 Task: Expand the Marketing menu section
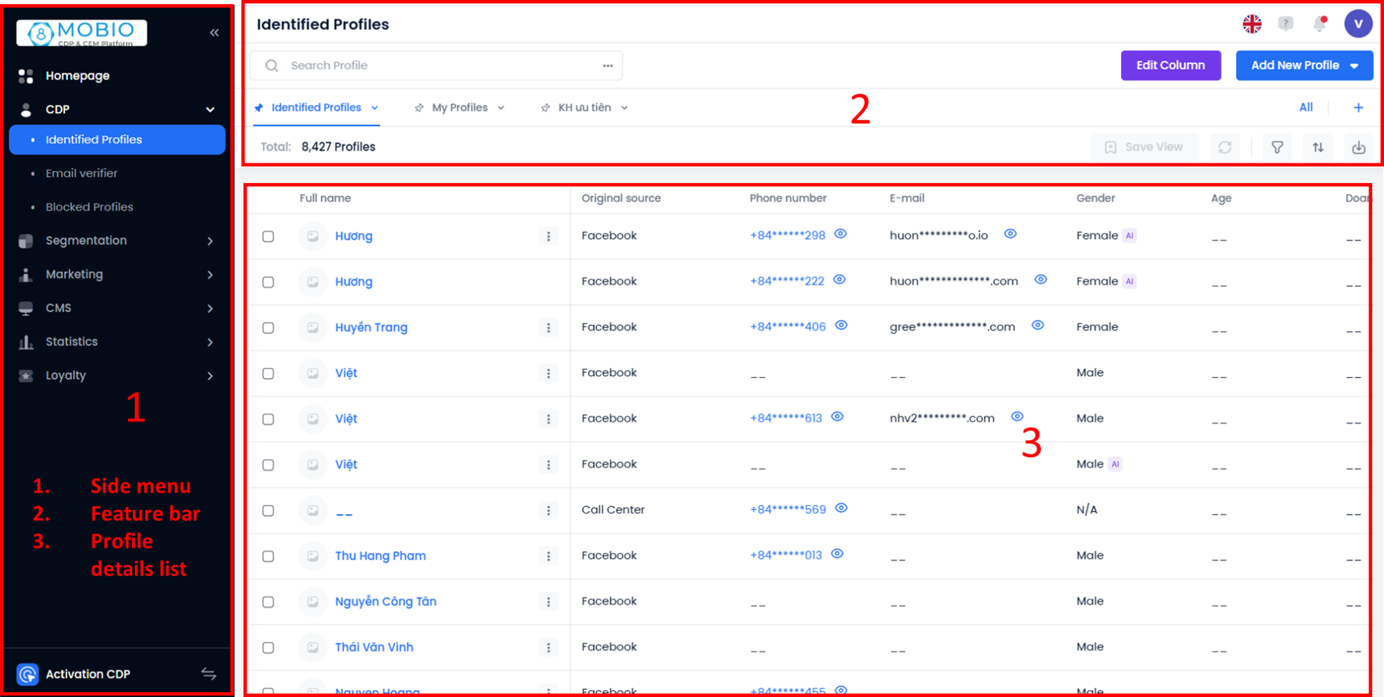pyautogui.click(x=116, y=274)
